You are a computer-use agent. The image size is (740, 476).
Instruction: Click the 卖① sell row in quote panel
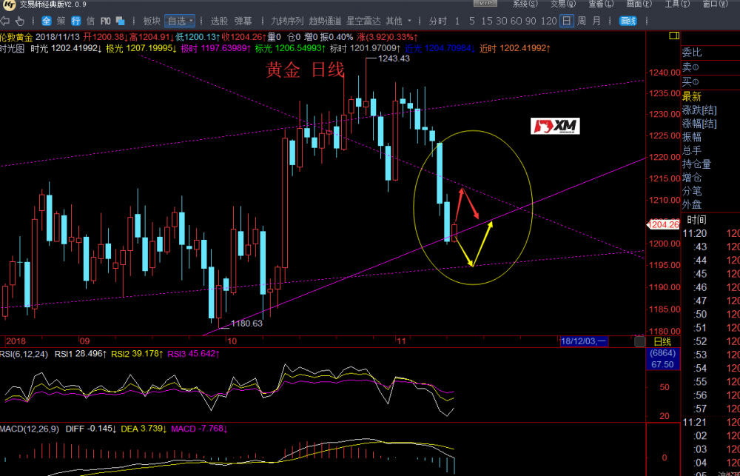click(690, 67)
